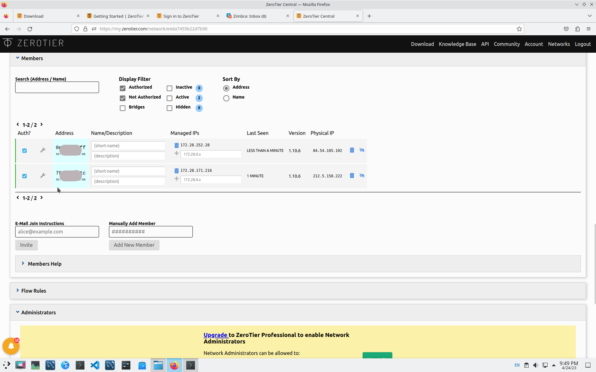Enable the Bridges display filter
The width and height of the screenshot is (596, 372).
coord(123,108)
